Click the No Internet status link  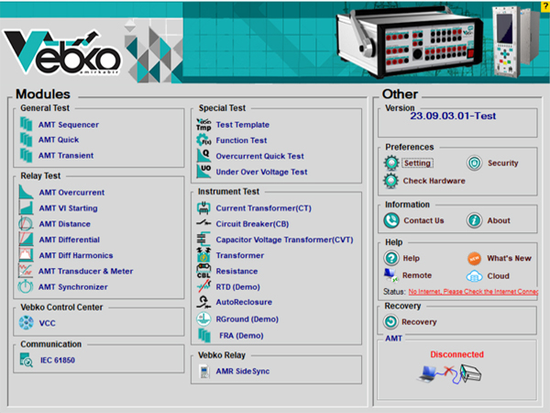(x=473, y=292)
